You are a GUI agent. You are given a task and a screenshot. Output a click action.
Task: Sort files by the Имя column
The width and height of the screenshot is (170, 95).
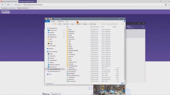[68, 27]
